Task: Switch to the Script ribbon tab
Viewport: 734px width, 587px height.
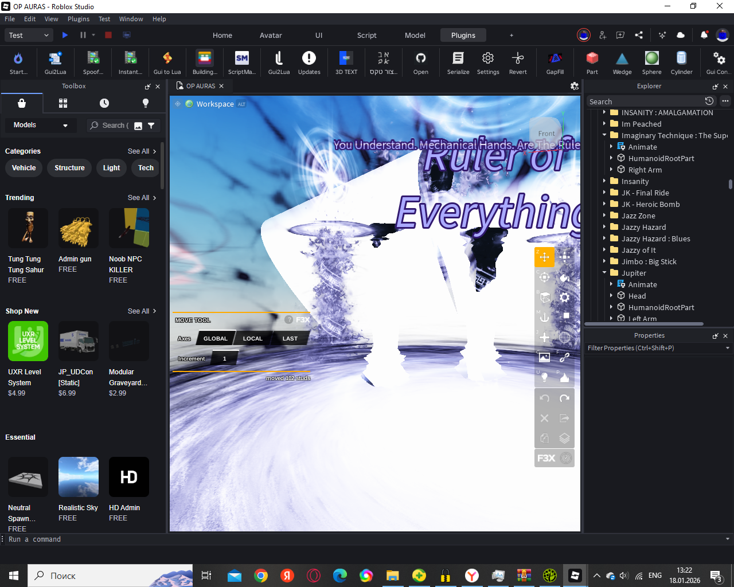Action: click(367, 35)
